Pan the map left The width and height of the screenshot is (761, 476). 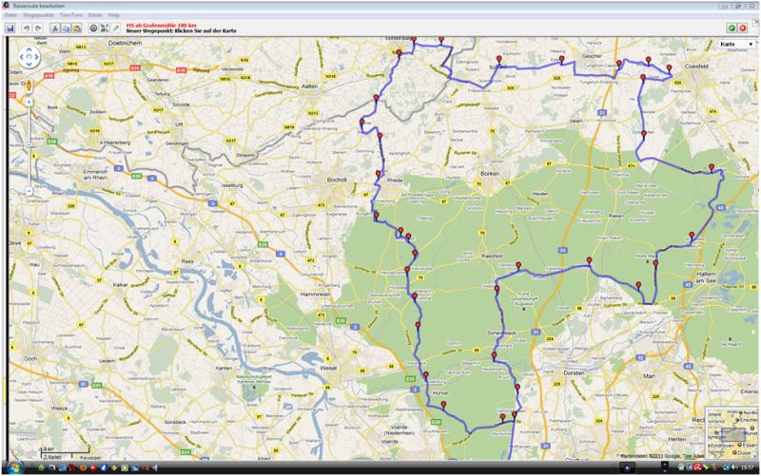(x=22, y=57)
